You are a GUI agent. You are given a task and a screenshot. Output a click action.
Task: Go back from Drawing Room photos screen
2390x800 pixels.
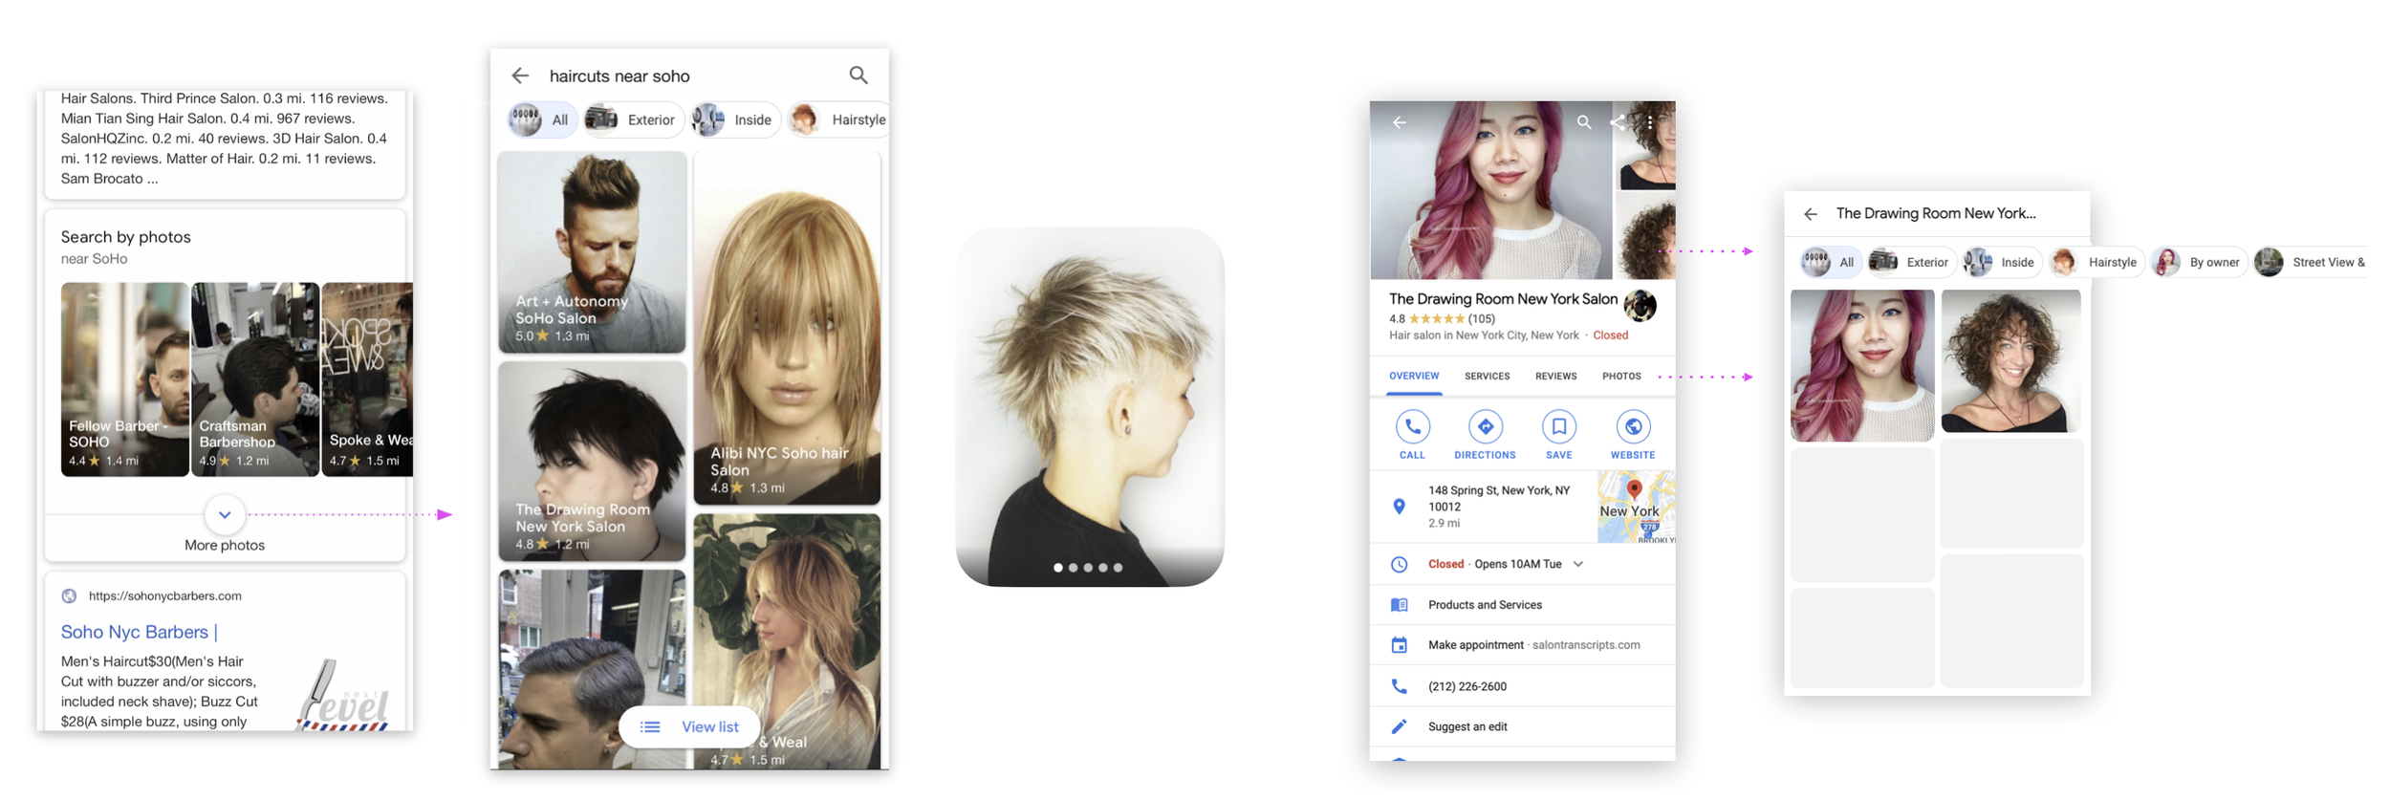[1811, 214]
